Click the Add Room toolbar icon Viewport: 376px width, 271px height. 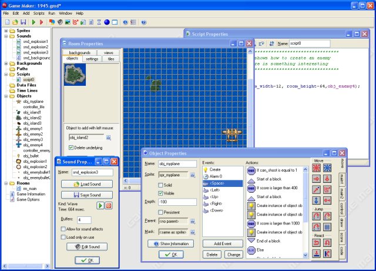[115, 22]
